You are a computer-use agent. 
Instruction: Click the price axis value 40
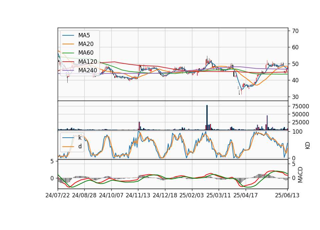click(x=295, y=80)
